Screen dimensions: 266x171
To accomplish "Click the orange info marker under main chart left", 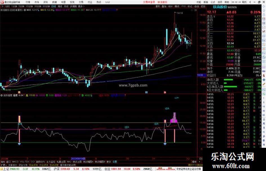I will click(x=19, y=92).
